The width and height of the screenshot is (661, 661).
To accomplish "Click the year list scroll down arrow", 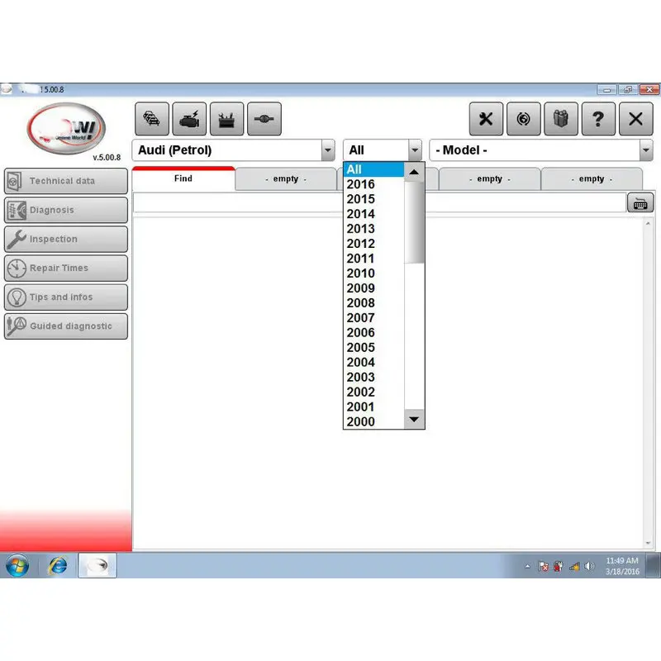I will point(414,419).
